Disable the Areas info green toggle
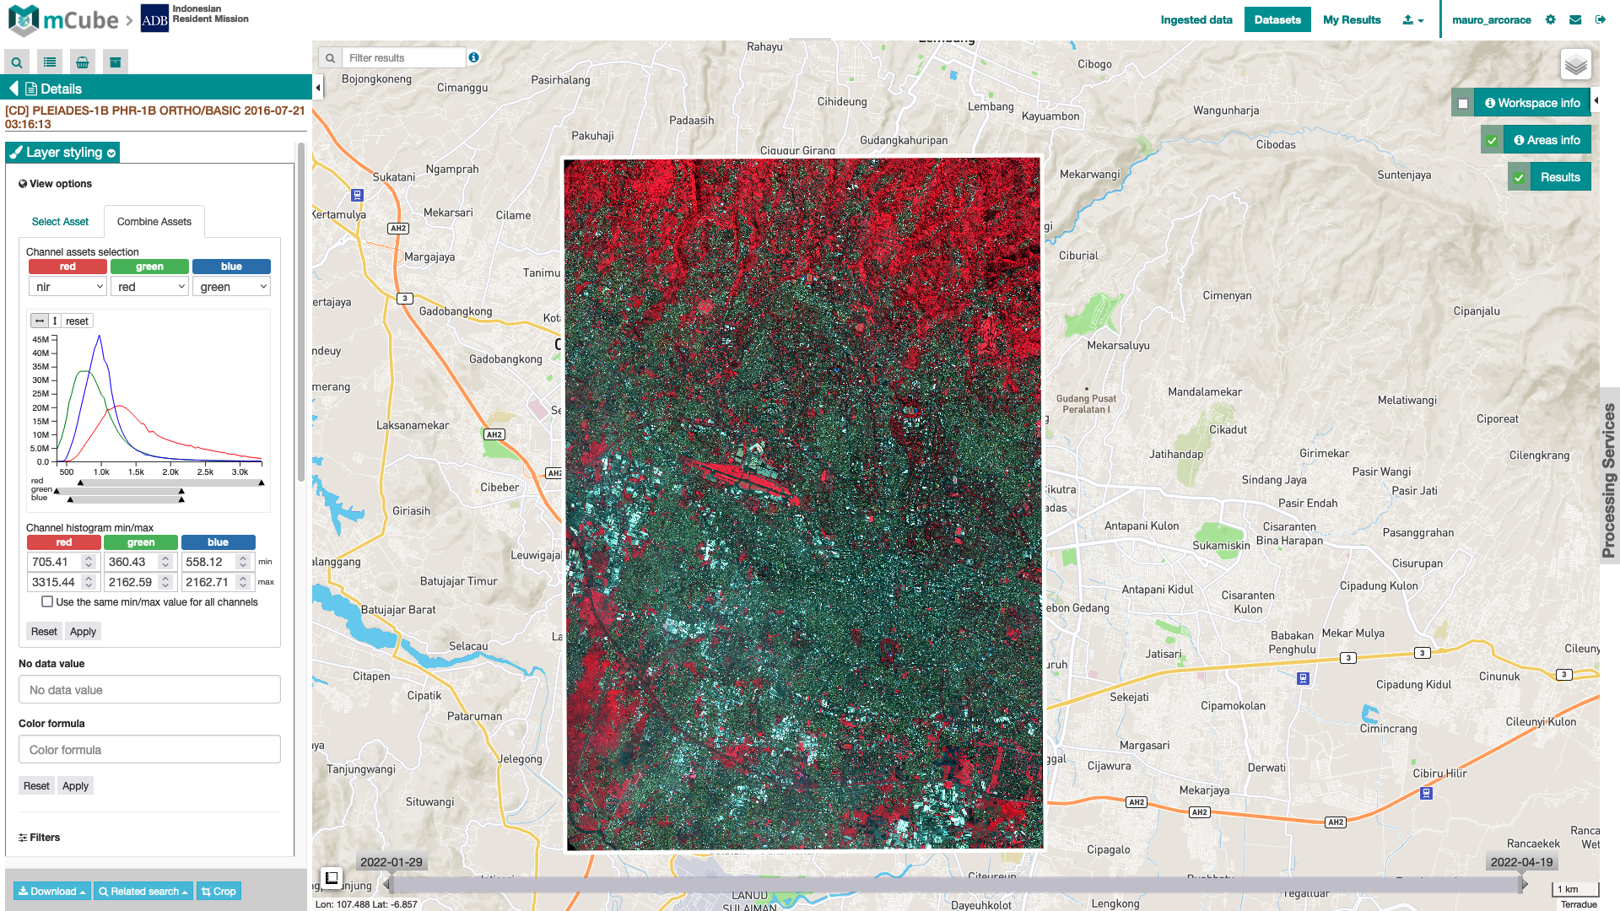1620x911 pixels. (1492, 139)
